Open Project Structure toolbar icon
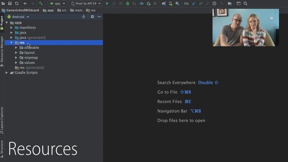Viewport: 288px width, 162px height. [230, 4]
